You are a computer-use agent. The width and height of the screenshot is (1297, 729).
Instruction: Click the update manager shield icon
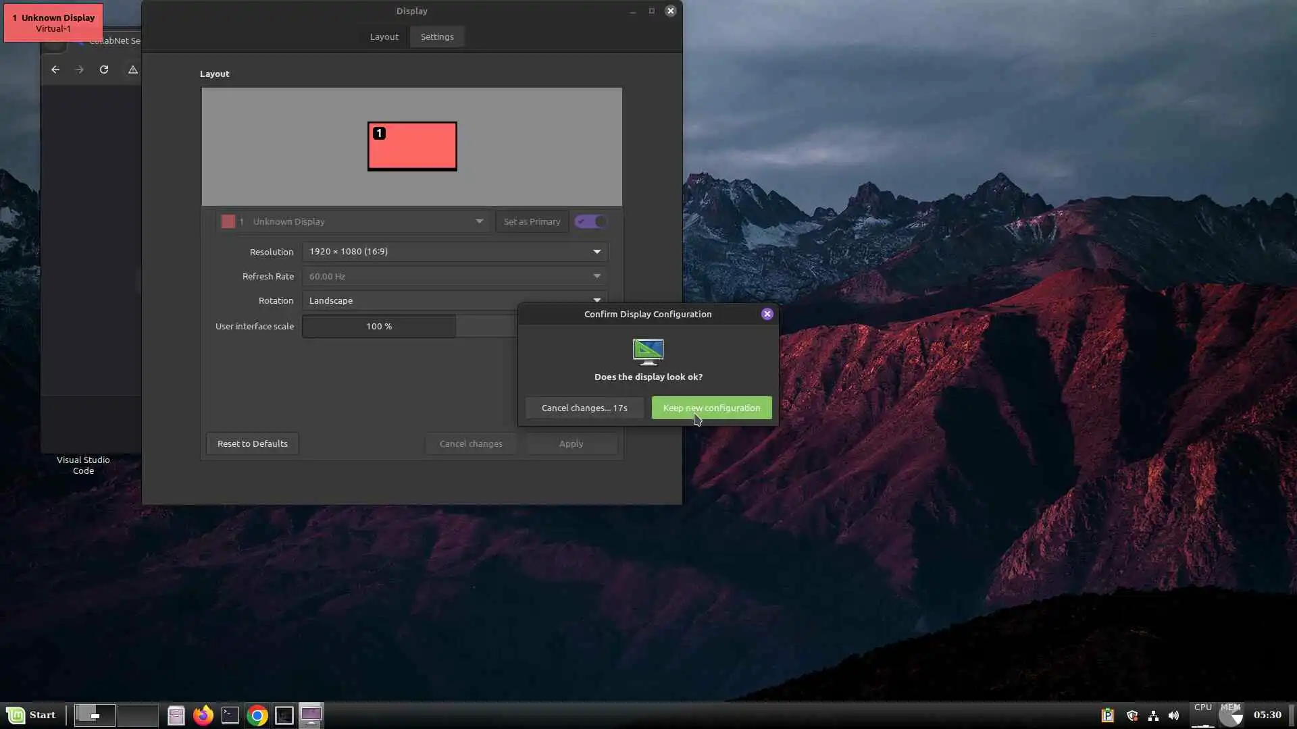[x=1132, y=715]
